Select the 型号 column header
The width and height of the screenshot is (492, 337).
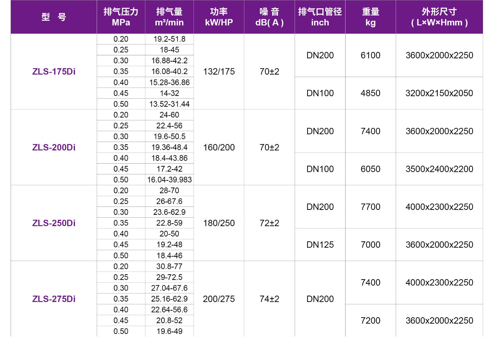click(54, 17)
